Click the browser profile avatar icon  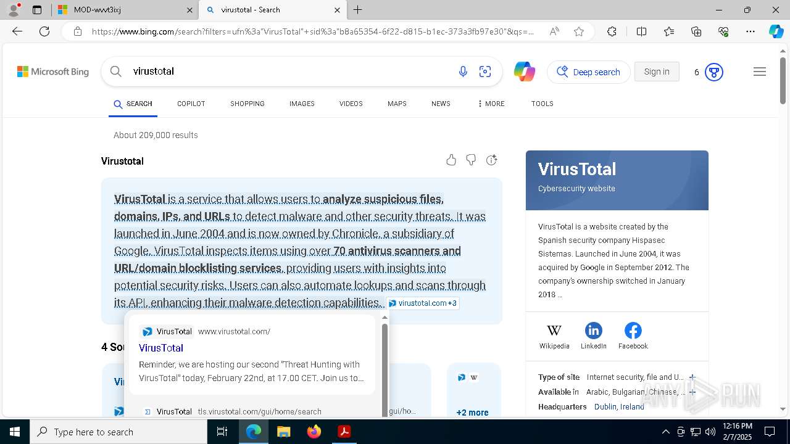(13, 9)
